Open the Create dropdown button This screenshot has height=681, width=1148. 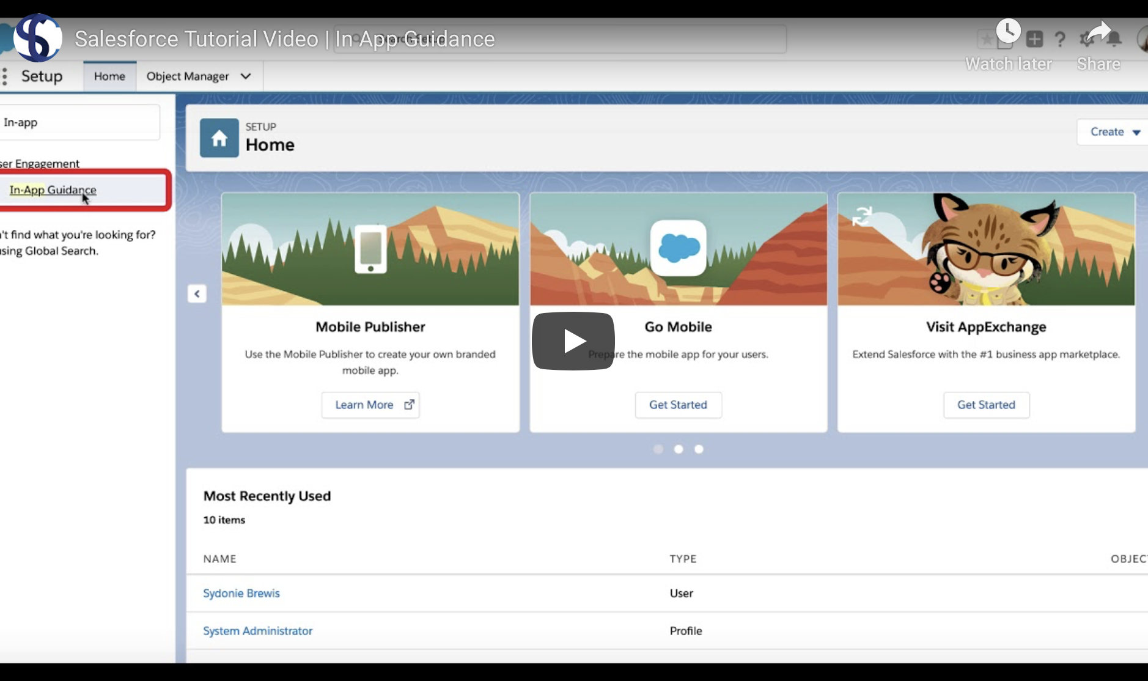[x=1114, y=132]
